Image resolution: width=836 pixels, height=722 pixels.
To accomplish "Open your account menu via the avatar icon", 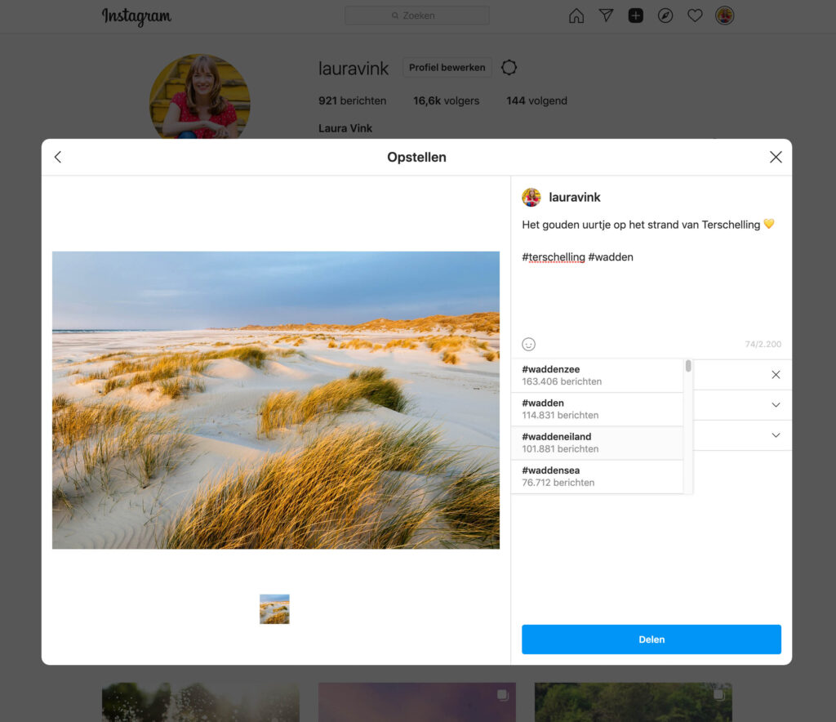I will [x=725, y=16].
